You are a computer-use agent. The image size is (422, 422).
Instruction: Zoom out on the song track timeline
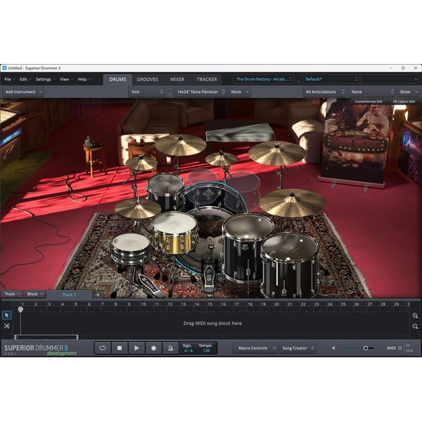click(415, 326)
